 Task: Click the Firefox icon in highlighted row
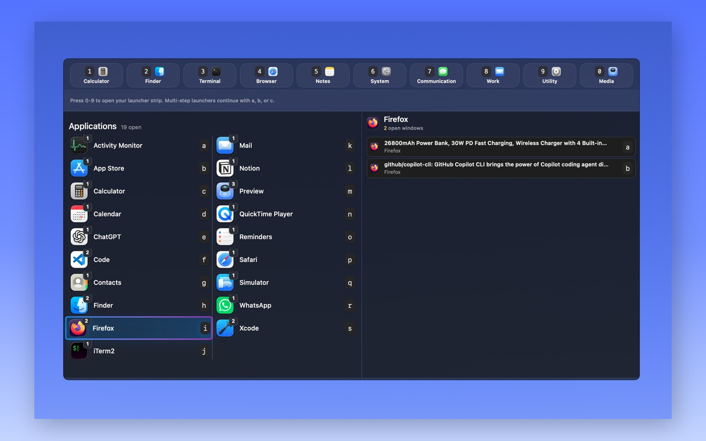click(78, 328)
